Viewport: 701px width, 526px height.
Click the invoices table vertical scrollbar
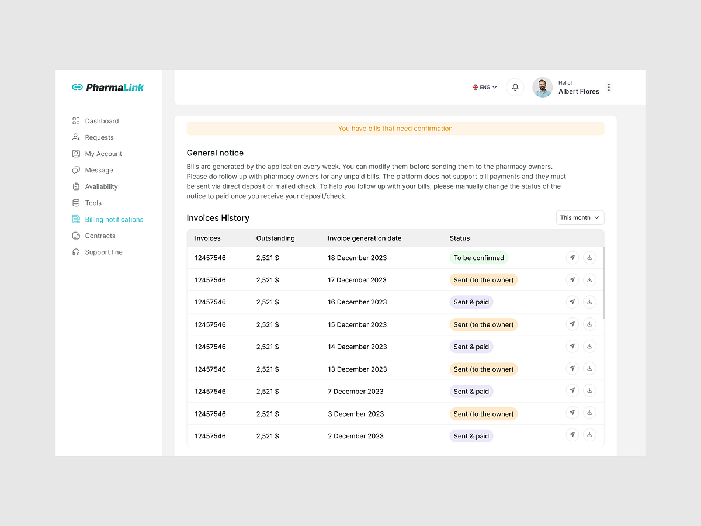point(603,283)
